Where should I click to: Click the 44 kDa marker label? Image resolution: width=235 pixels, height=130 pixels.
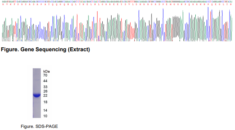(45, 81)
